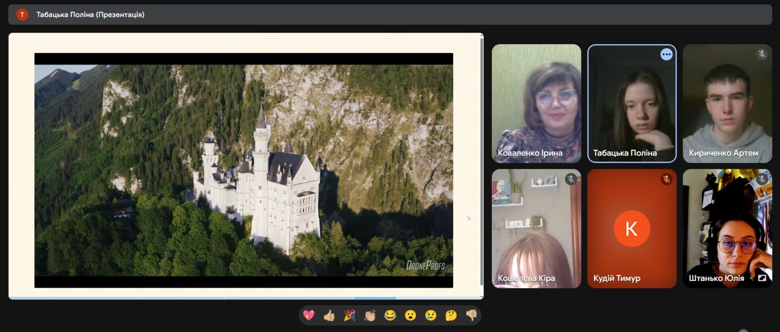Click the presentation's vertical scrollbar
This screenshot has height=332, width=780.
tap(482, 161)
